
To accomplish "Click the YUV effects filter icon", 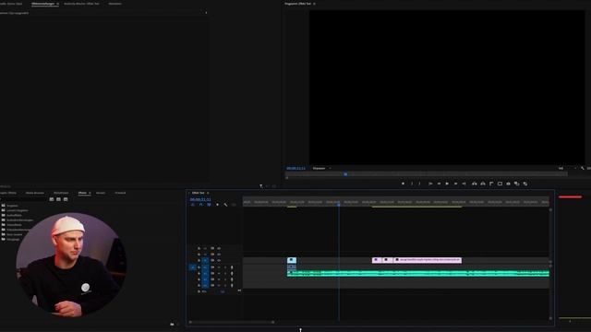I will (66, 199).
